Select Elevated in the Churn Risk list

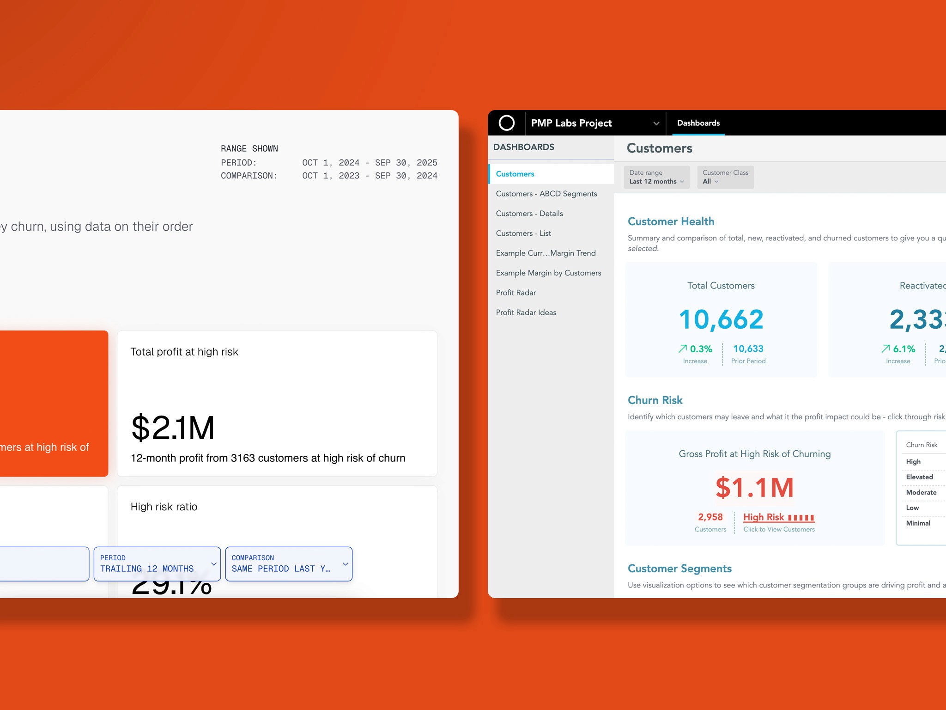point(919,477)
